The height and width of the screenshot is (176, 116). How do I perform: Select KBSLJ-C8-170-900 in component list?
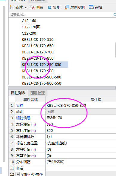[38, 71]
